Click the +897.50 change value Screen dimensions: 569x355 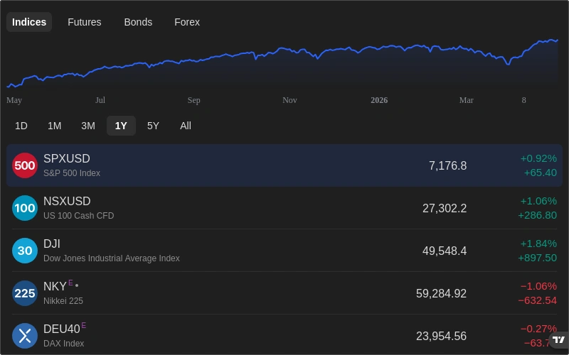tap(538, 258)
